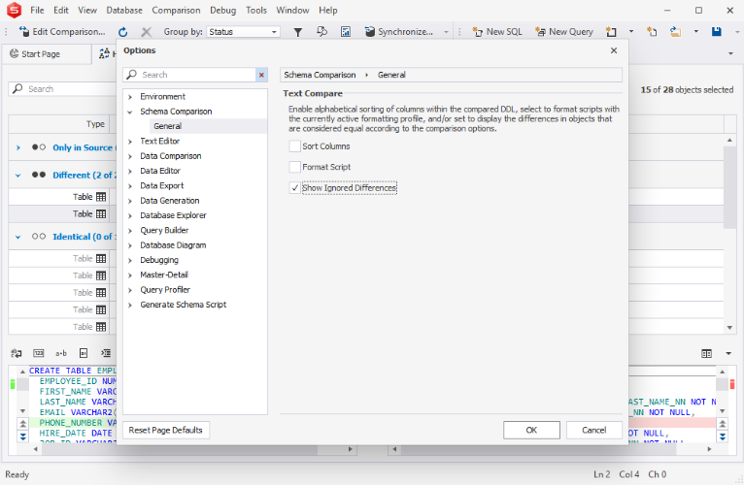The image size is (744, 485).
Task: Click the line numbers icon above the DDL pane
Action: click(39, 353)
